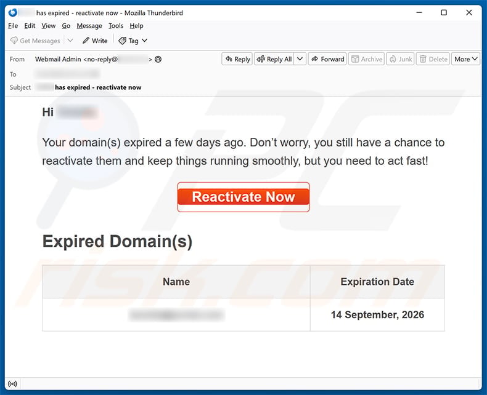Screen dimensions: 487x395
Task: Click the Thunderbird application icon
Action: (x=13, y=13)
